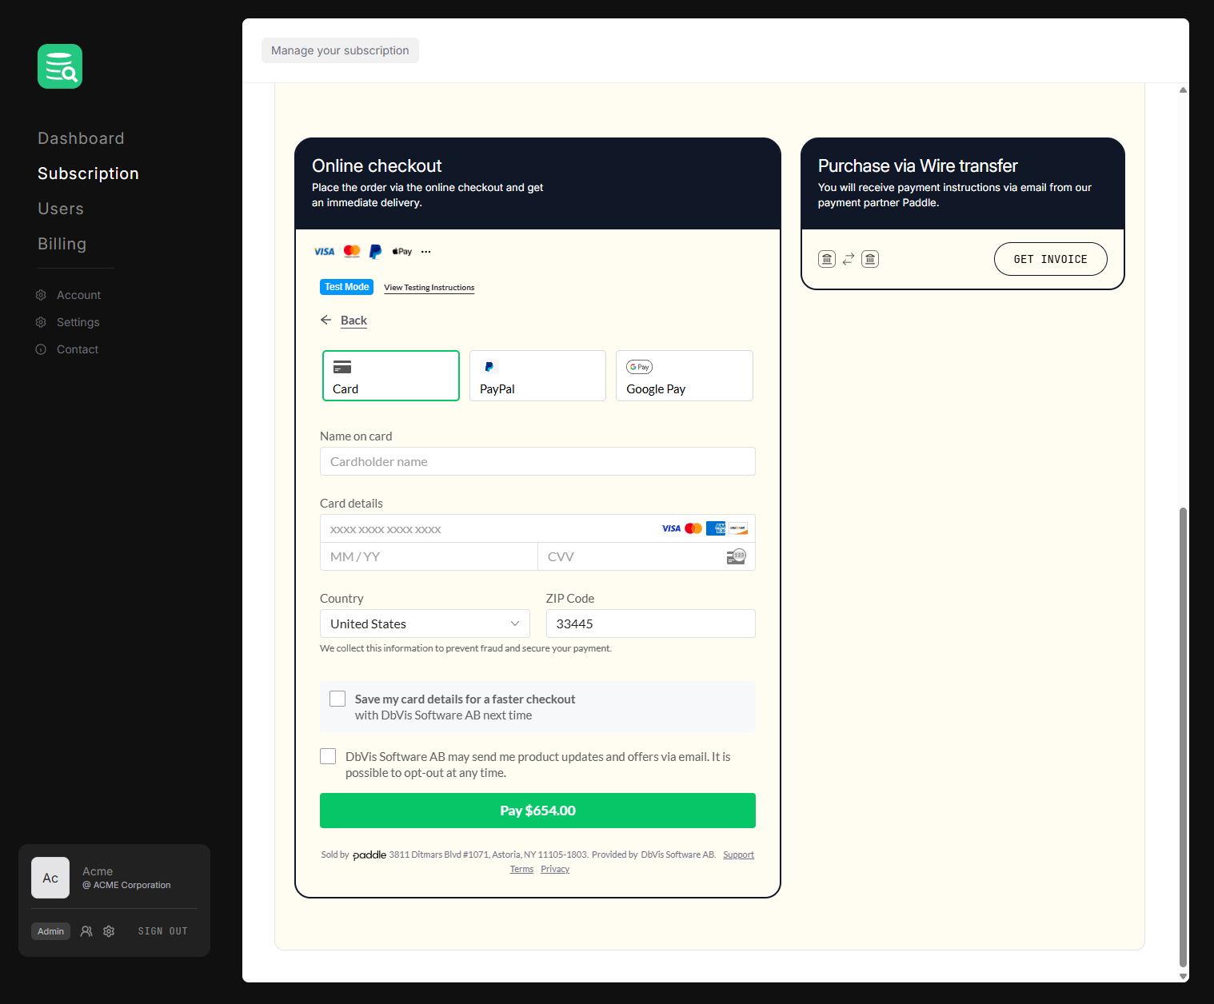Open the Dashboard page
The width and height of the screenshot is (1214, 1004).
coord(81,138)
